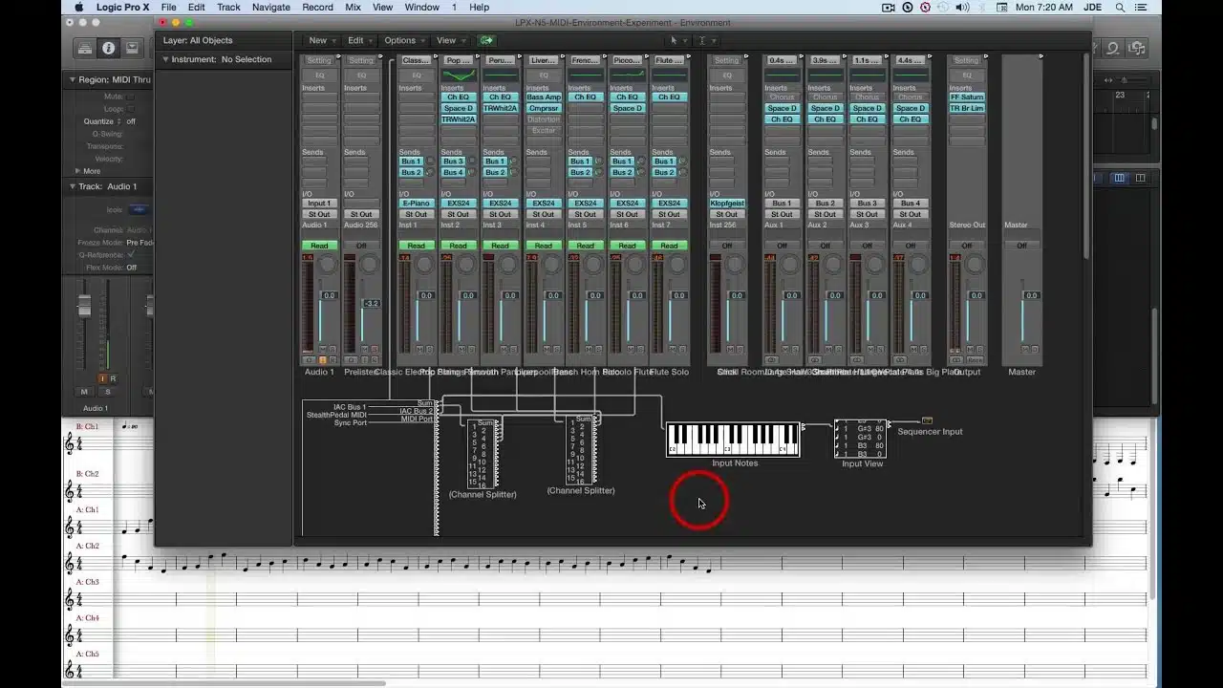Open the Options dropdown menu
The height and width of the screenshot is (688, 1223).
(x=403, y=40)
